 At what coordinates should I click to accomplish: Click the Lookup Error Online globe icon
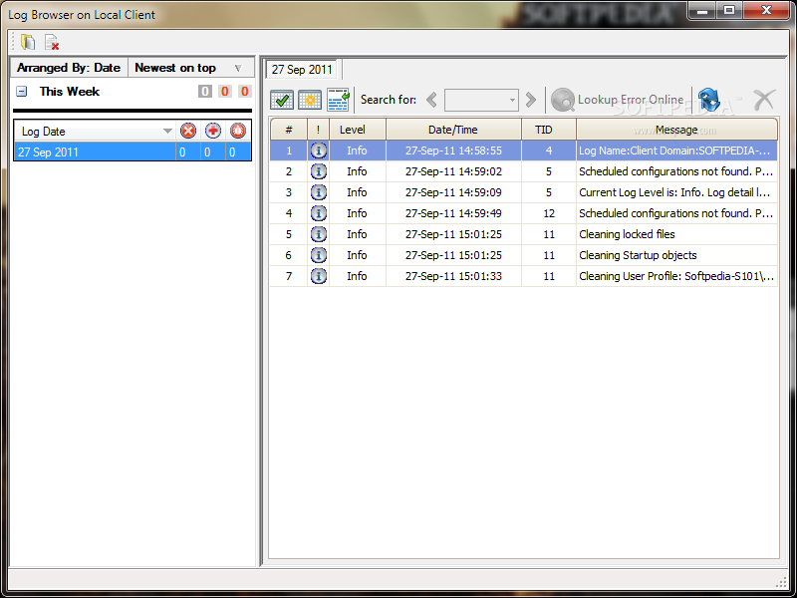coord(563,100)
